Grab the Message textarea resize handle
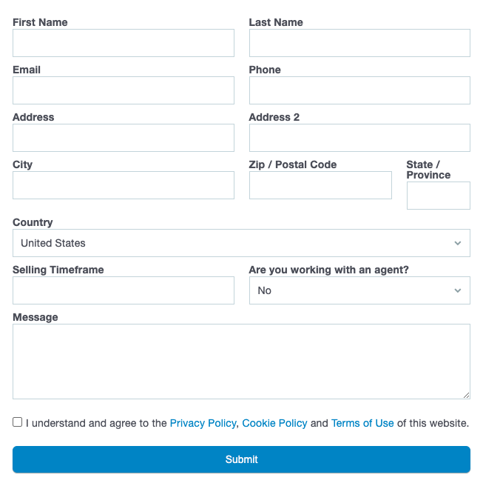 [466, 395]
